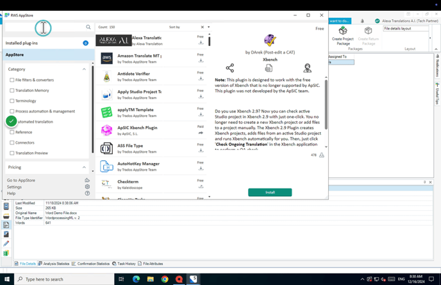This screenshot has height=285, width=441.
Task: Download Apply Studio Project Template plugin
Action: pos(201,96)
